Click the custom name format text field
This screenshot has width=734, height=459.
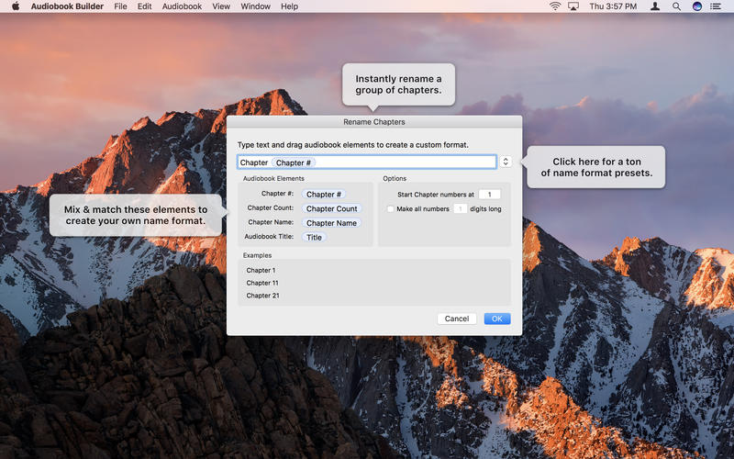pos(404,162)
